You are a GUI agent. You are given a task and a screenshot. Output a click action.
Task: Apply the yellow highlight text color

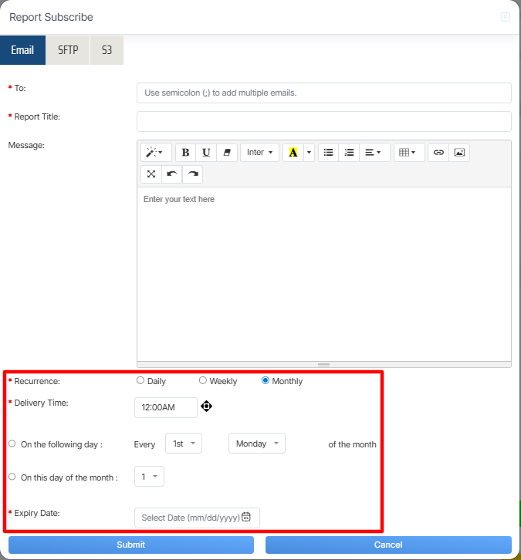coord(293,153)
